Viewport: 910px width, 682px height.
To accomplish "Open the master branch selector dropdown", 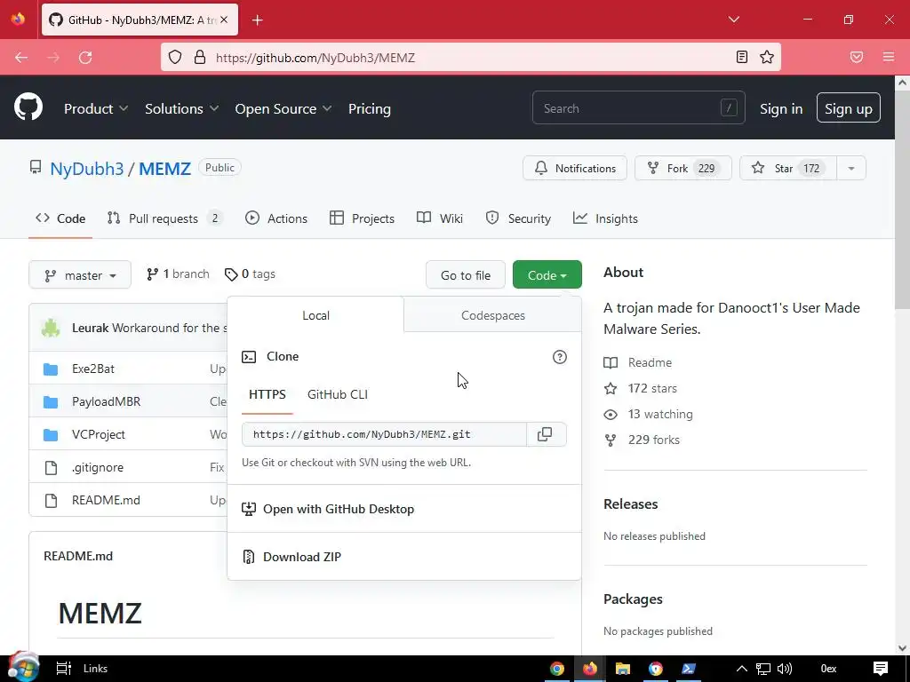I will point(80,275).
